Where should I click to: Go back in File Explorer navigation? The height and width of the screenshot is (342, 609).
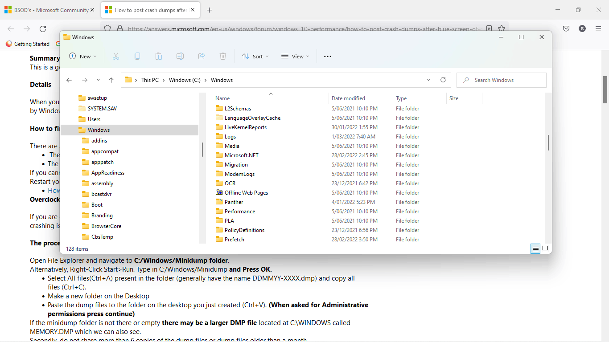point(69,80)
